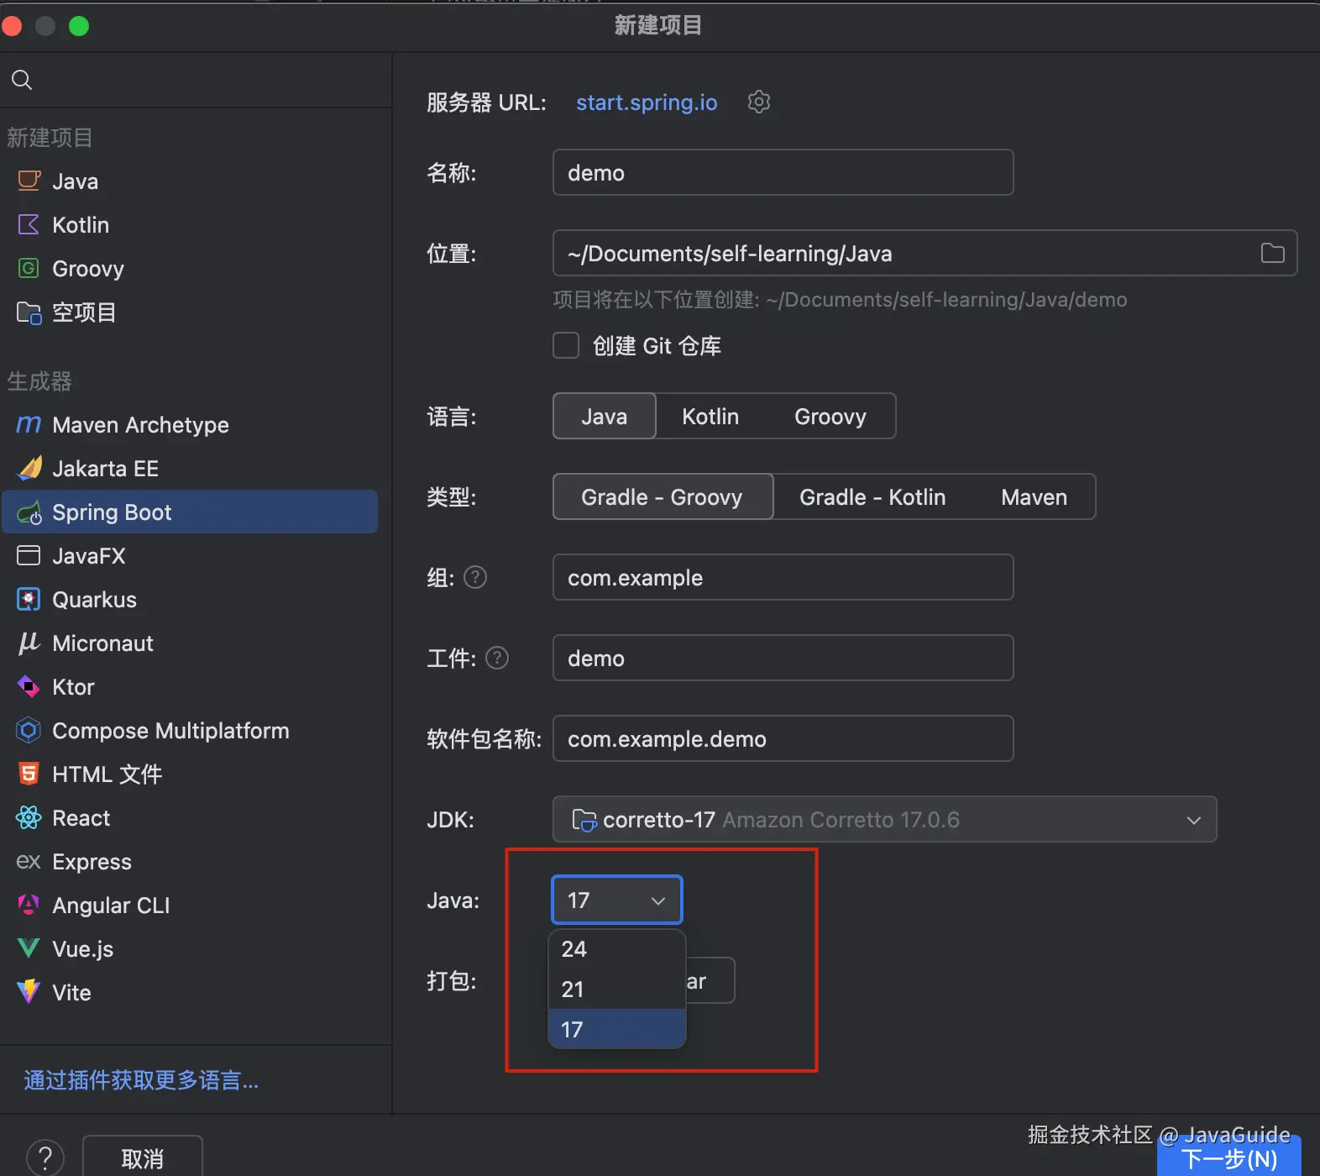
Task: Choose the Groovy project icon
Action: [x=29, y=268]
